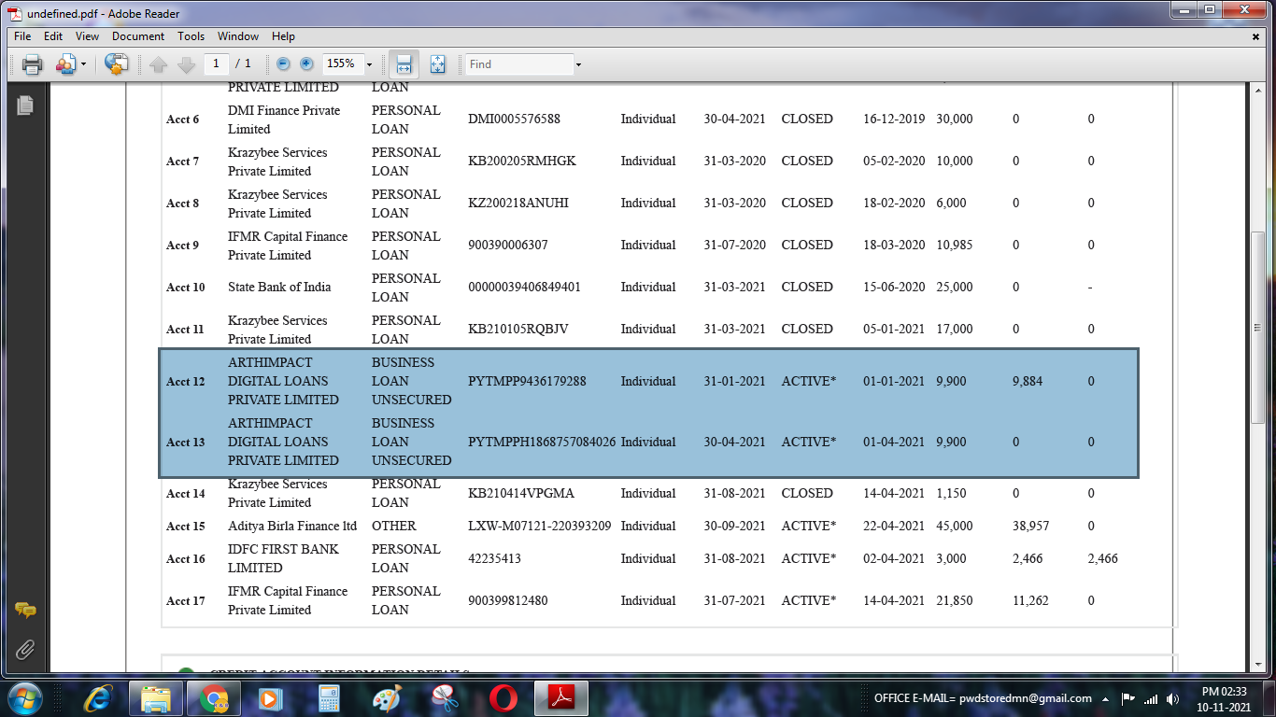Click the vertical scrollbar thumb
The height and width of the screenshot is (717, 1276).
tap(1260, 327)
